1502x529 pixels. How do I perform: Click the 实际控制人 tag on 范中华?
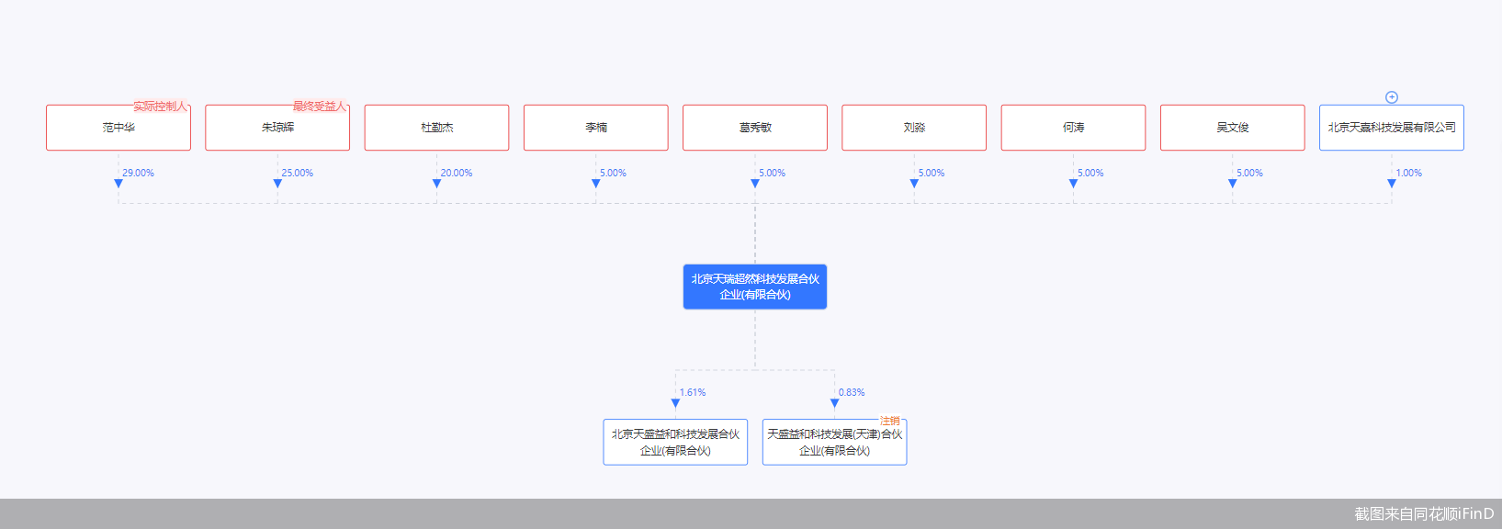[x=160, y=107]
